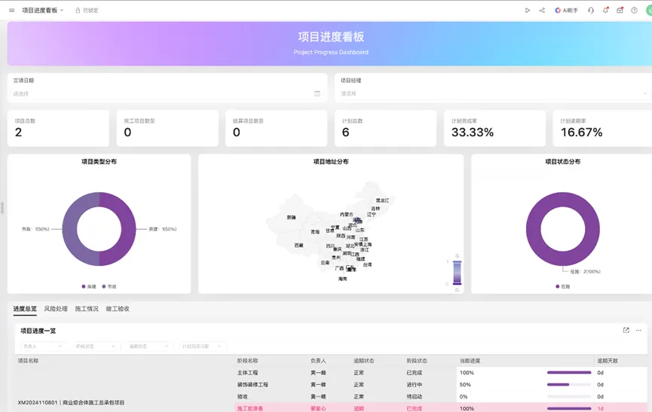Click the 立项日期 date input field

167,94
